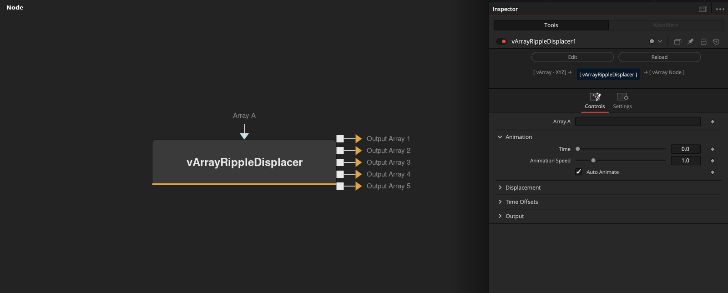
Task: Switch to the Tools tab
Action: click(x=551, y=25)
